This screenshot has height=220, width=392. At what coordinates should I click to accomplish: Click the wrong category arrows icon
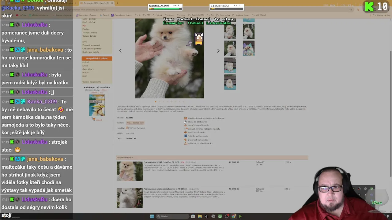185,129
